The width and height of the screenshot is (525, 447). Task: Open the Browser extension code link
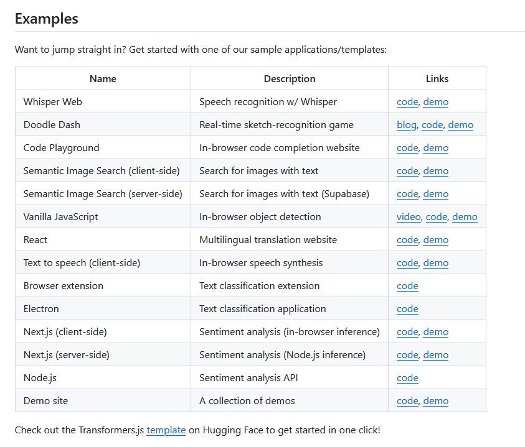[407, 286]
